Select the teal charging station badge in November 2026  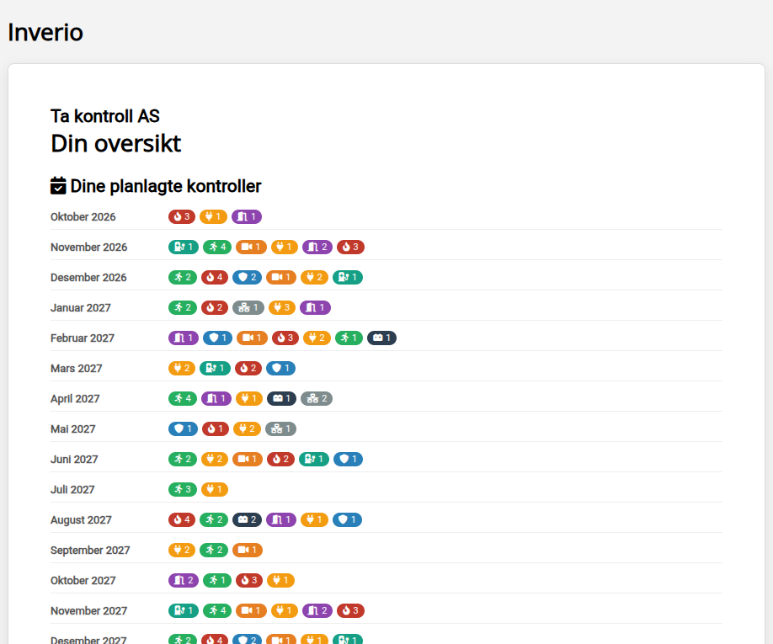click(184, 247)
